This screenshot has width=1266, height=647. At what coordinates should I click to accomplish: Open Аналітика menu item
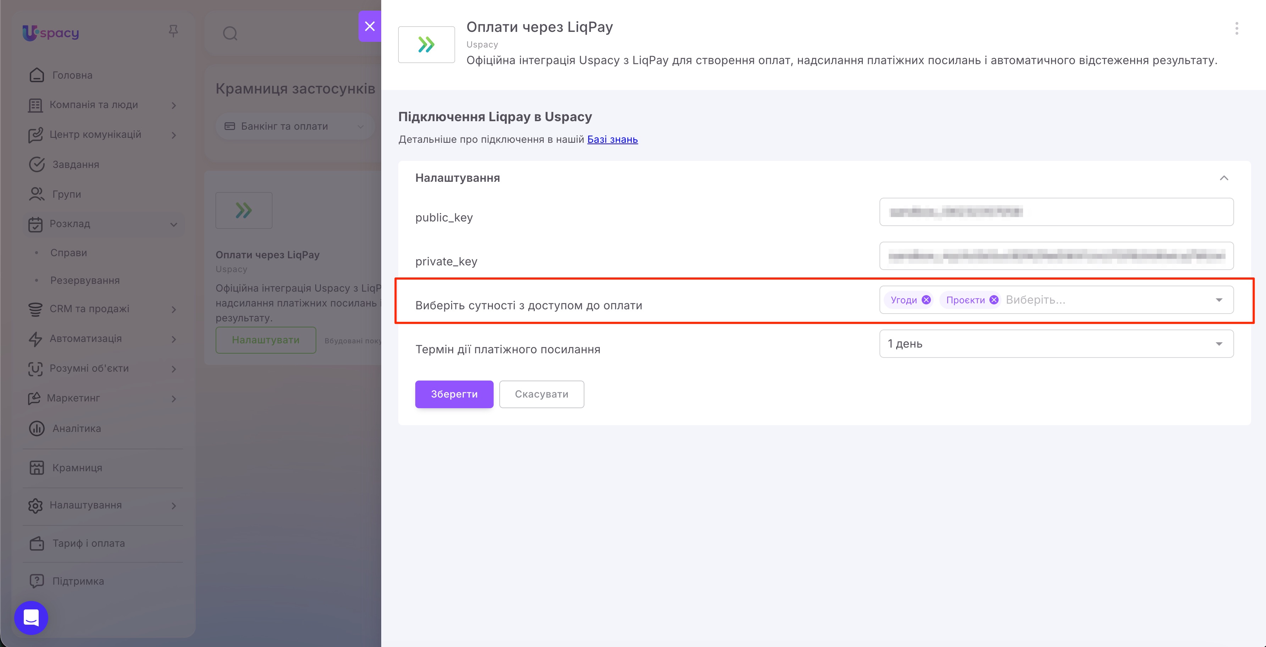pyautogui.click(x=77, y=428)
